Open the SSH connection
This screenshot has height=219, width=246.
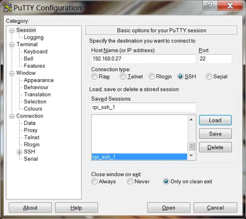tap(169, 208)
